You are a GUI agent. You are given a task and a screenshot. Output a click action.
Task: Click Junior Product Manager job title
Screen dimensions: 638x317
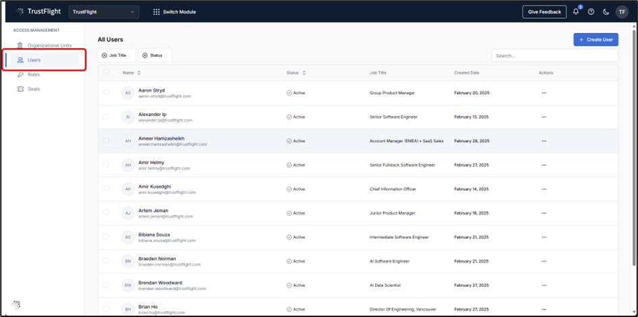[392, 213]
